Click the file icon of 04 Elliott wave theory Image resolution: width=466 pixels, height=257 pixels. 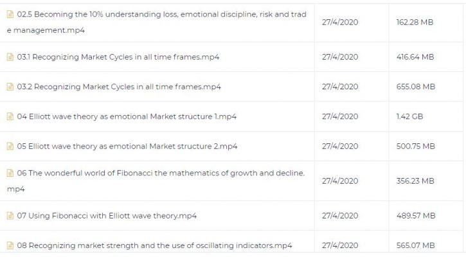[10, 116]
